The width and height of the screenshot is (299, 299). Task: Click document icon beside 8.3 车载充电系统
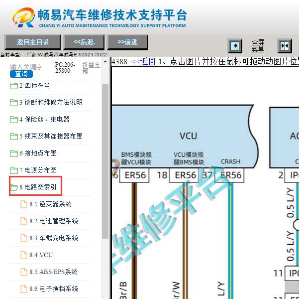(x=24, y=238)
